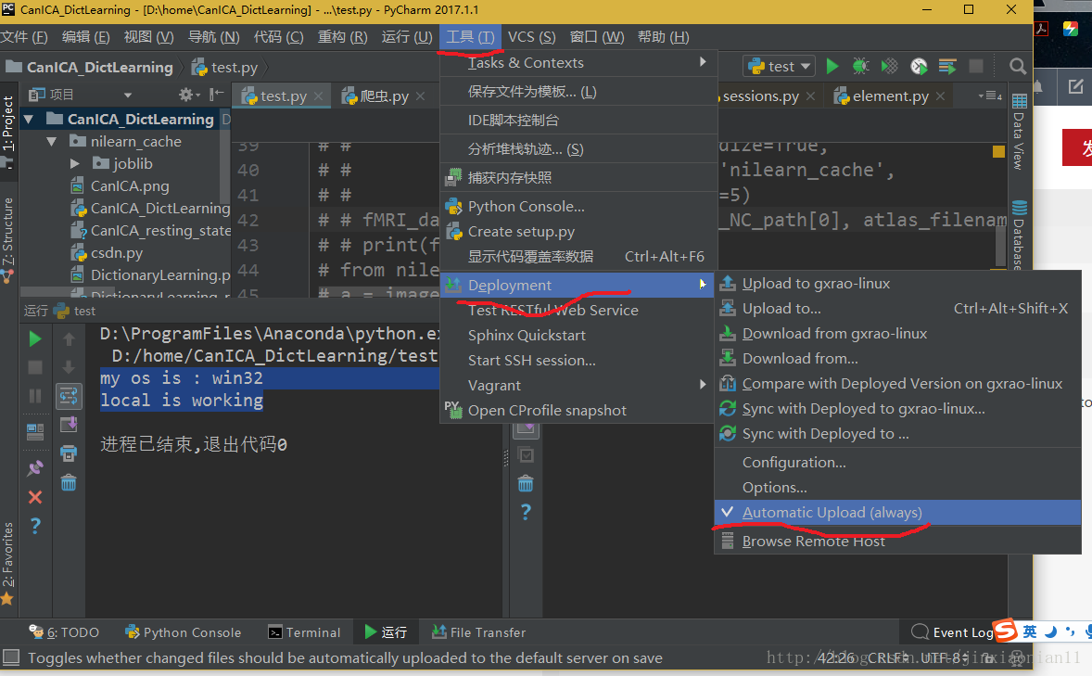Choose Browse Remote Host
The image size is (1092, 676).
tap(897, 542)
